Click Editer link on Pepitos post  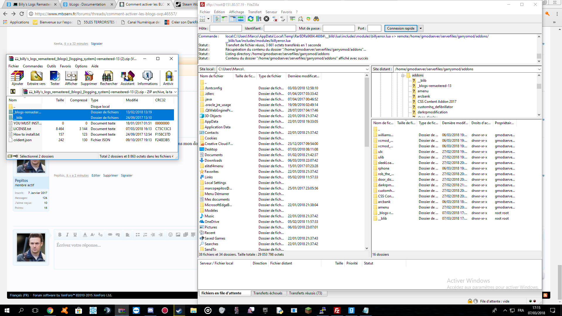coord(96,175)
